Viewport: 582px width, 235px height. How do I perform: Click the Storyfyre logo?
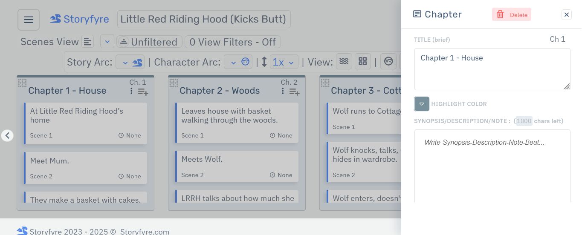click(x=79, y=19)
